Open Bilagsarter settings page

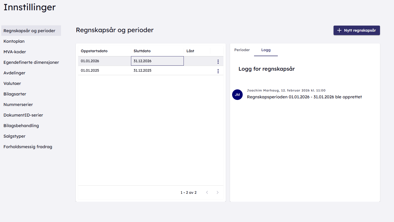(15, 94)
